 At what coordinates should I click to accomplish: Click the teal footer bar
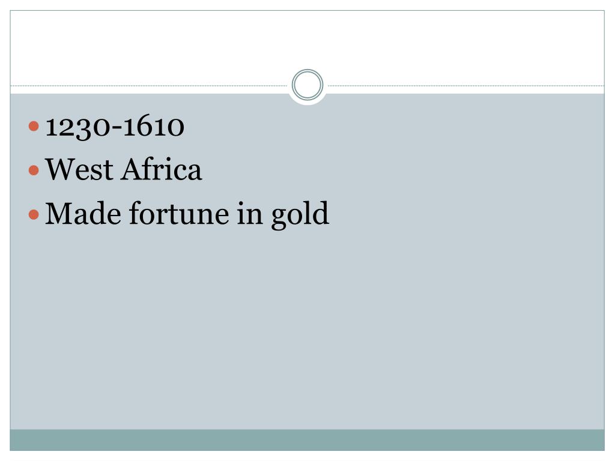[x=307, y=440]
